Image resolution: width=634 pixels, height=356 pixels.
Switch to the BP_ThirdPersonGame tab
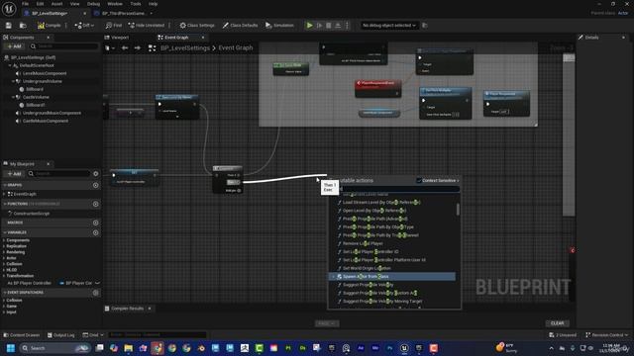(x=123, y=13)
